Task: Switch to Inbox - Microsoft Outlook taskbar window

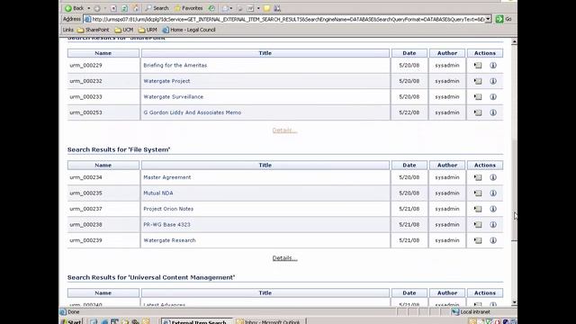Action: [x=270, y=321]
